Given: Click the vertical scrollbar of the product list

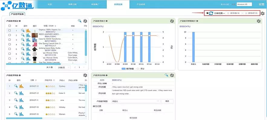Looking at the screenshot, I should click(x=86, y=43).
